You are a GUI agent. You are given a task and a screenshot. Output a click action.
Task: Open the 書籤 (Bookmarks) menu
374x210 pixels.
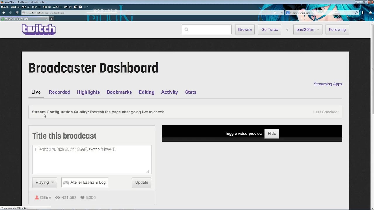(x=46, y=7)
